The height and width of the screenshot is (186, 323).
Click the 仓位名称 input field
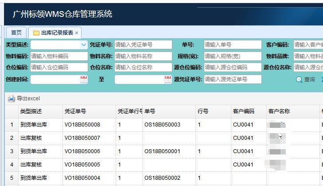(x=143, y=67)
